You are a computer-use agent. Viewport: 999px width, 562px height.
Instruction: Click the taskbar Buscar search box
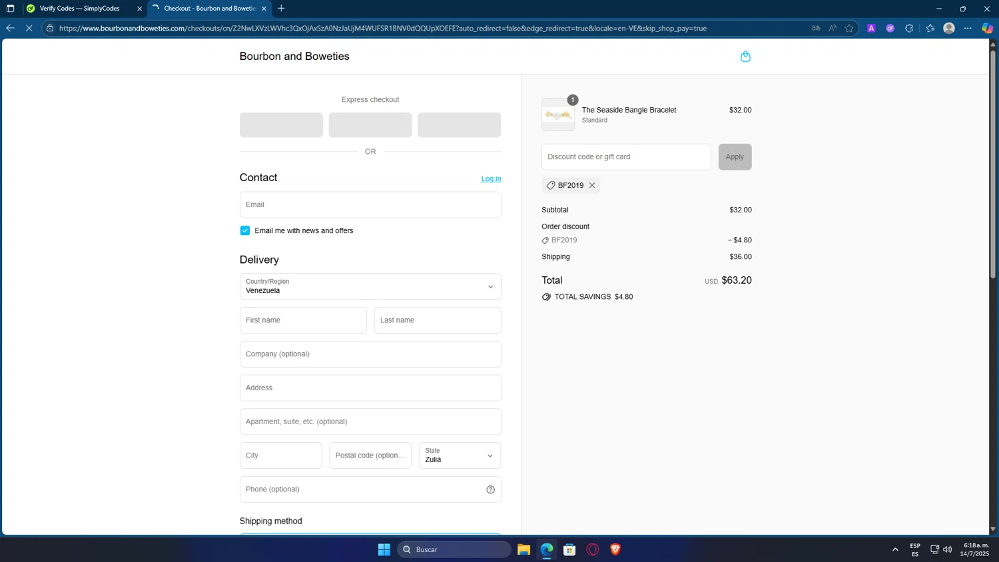point(454,549)
